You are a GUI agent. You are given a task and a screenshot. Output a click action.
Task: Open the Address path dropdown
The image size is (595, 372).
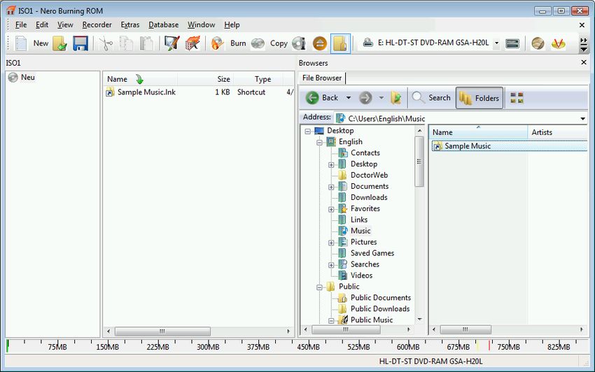pyautogui.click(x=582, y=119)
